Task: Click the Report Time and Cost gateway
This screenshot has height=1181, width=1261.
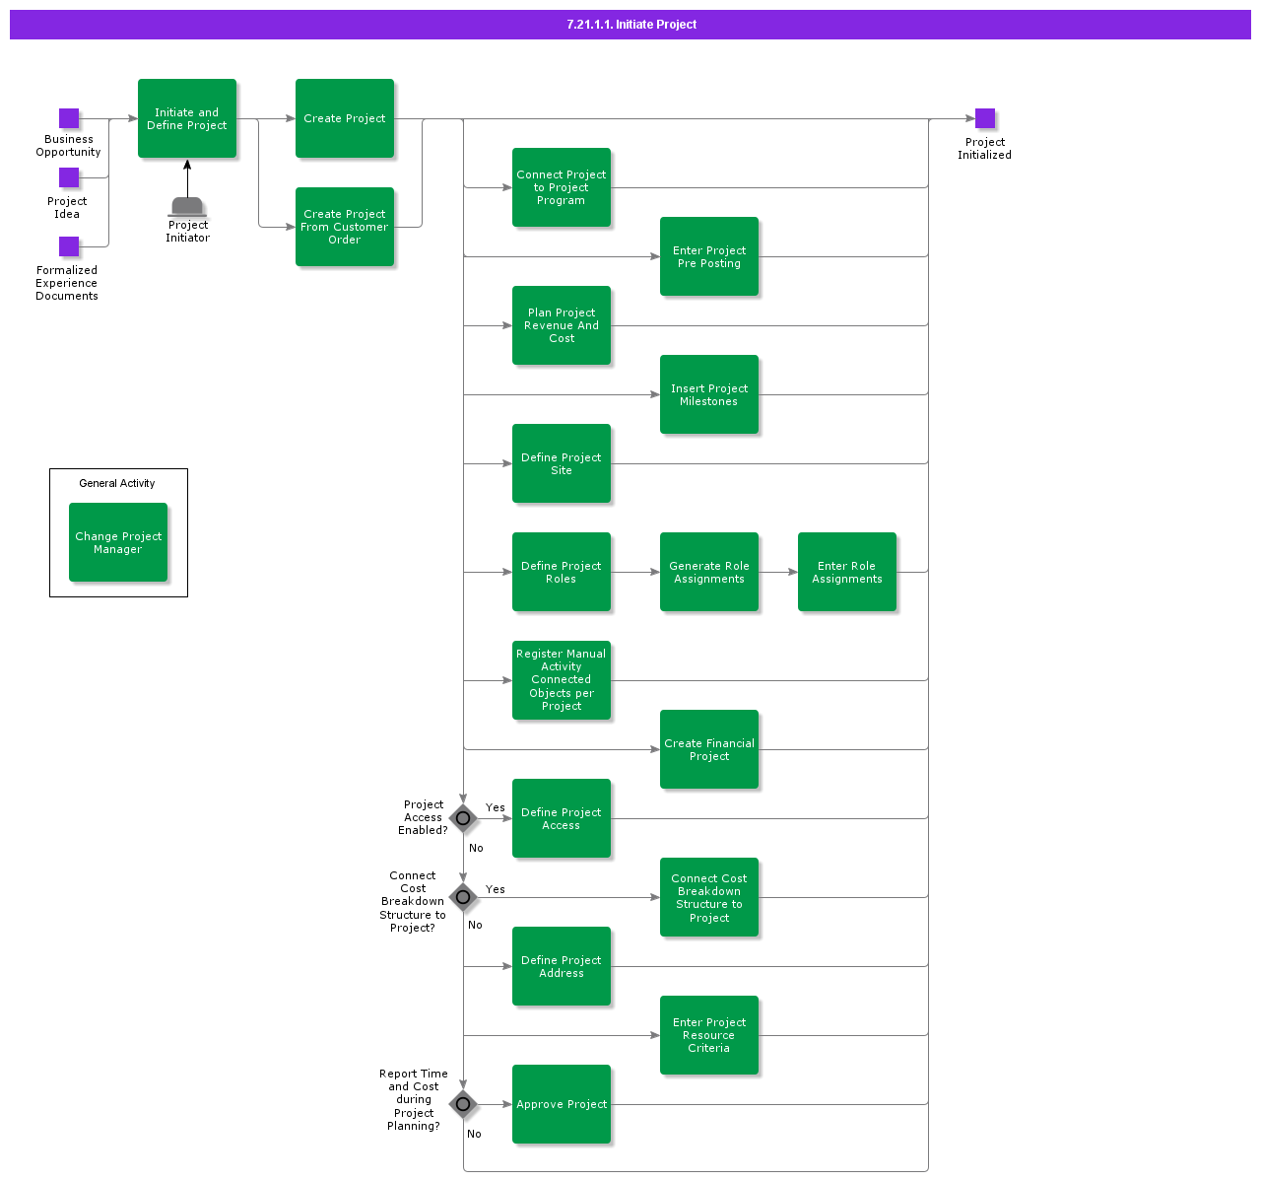Action: 463,1104
